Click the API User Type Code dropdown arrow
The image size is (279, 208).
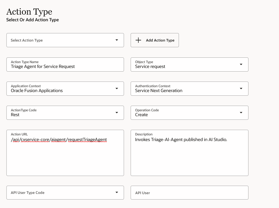117,193
